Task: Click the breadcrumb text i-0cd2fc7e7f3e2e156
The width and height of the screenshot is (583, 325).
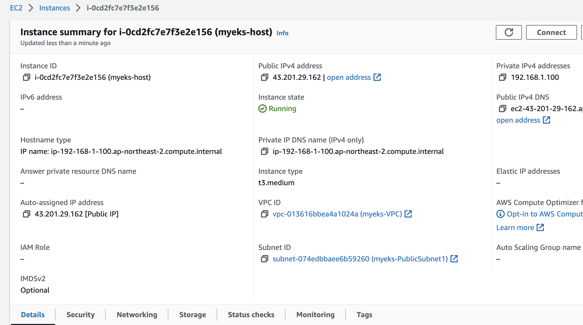Action: point(123,8)
